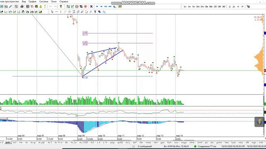The width and height of the screenshot is (266, 149).
Task: Select the diagonal trend line tool
Action: 65,12
